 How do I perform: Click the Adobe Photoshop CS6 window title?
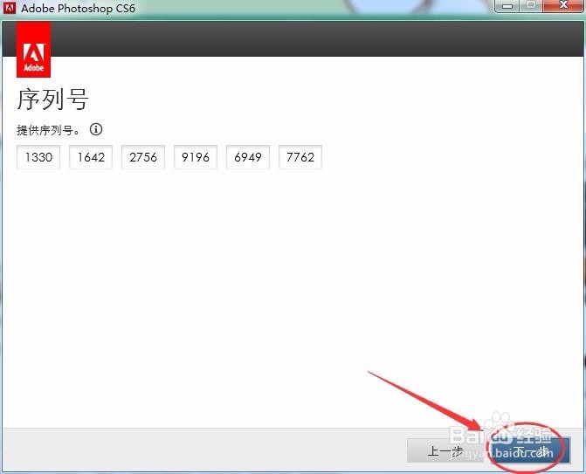(x=78, y=8)
